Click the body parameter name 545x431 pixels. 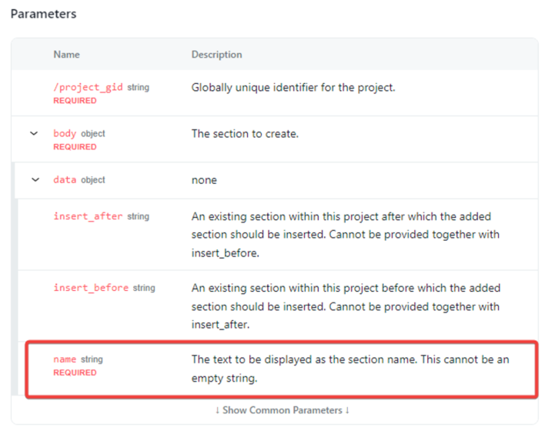pyautogui.click(x=65, y=134)
